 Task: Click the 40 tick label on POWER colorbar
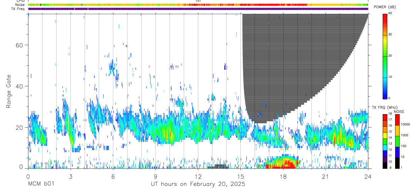[391, 13]
